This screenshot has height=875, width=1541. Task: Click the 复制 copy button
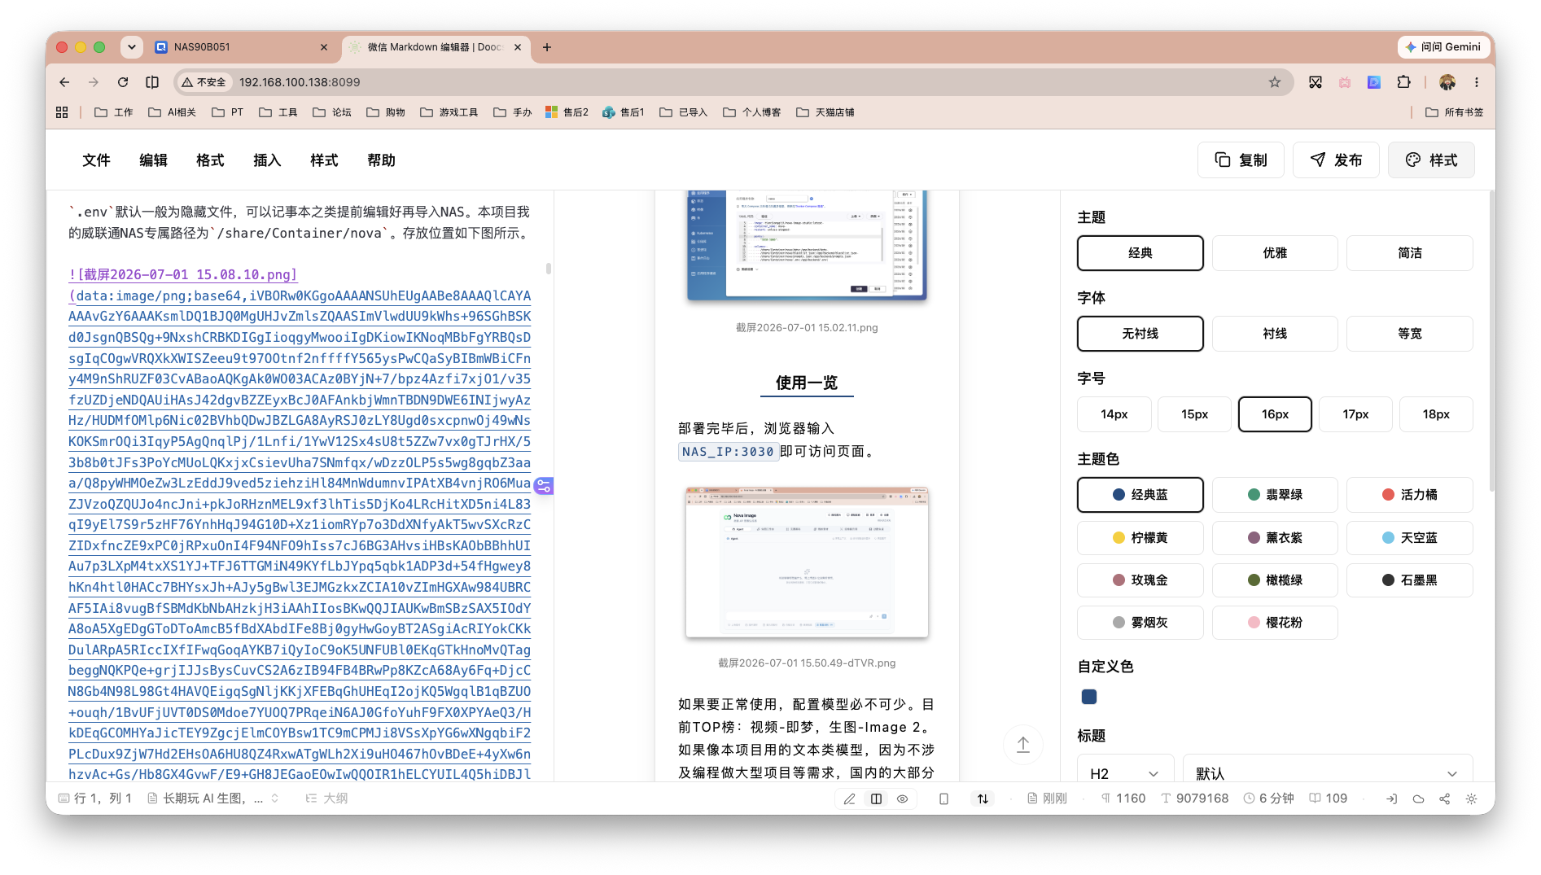pos(1241,160)
